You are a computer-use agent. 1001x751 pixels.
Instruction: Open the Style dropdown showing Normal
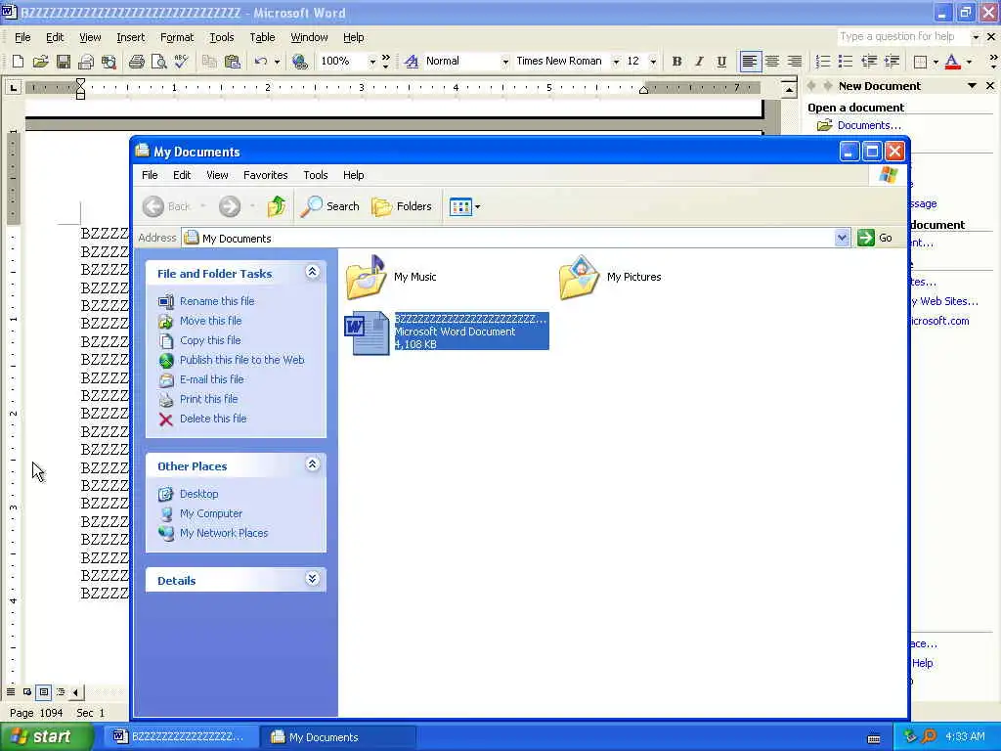pos(505,62)
